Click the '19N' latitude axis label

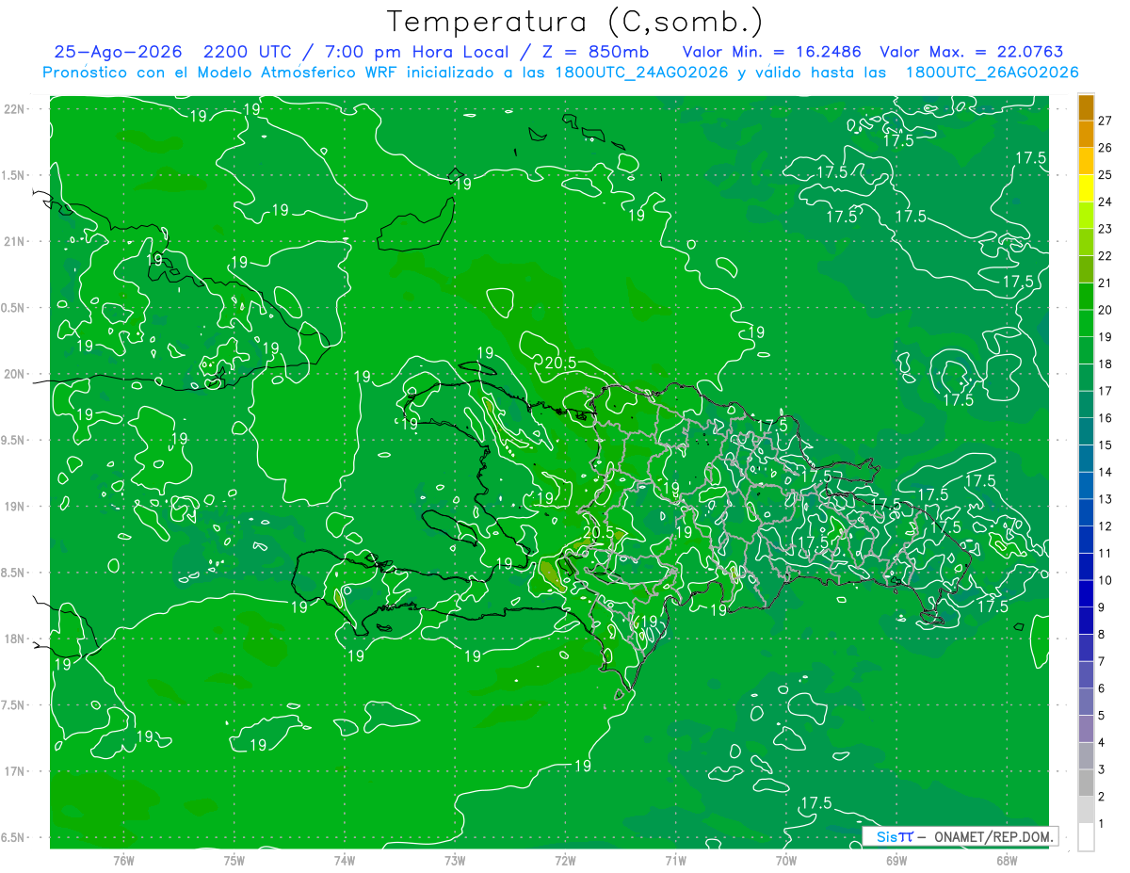(13, 507)
